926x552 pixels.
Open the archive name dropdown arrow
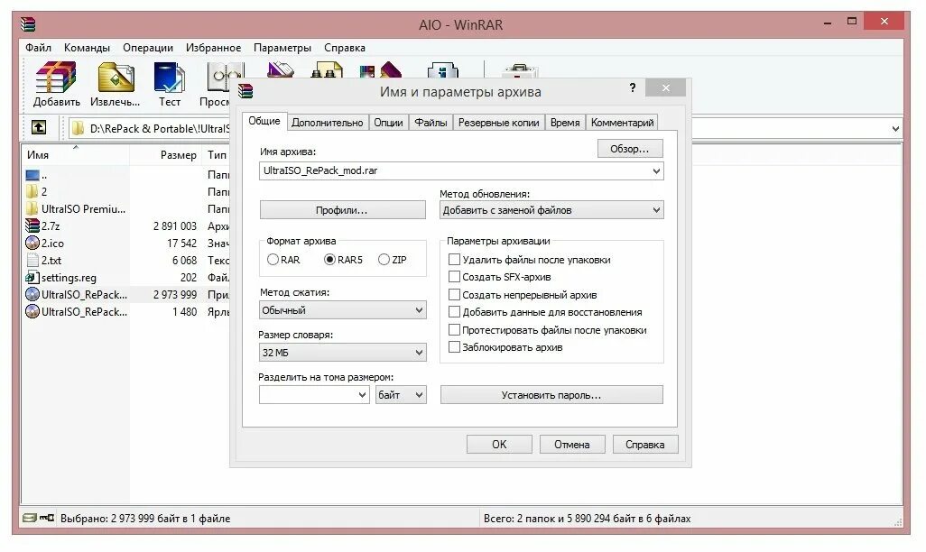[656, 171]
